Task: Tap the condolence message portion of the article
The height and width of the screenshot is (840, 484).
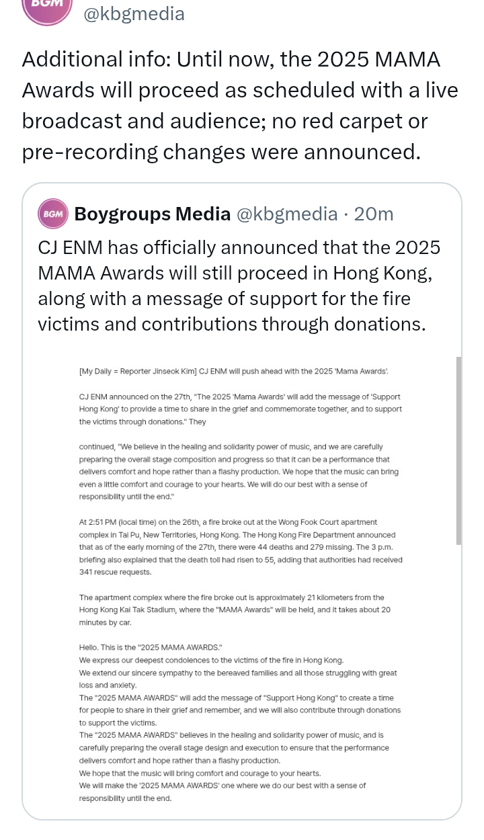Action: 239,661
